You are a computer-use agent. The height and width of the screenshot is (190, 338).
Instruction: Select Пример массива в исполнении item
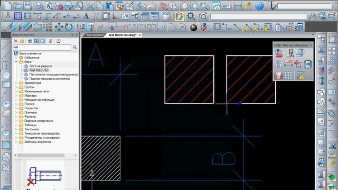click(x=50, y=79)
